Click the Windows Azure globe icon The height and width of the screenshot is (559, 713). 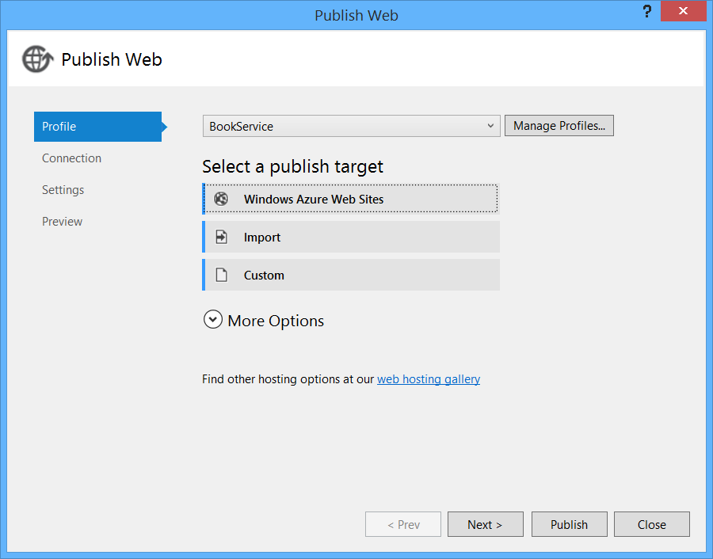coord(222,200)
